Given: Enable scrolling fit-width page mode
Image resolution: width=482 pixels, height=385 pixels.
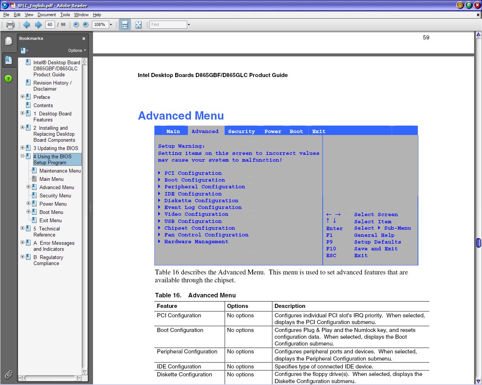Looking at the screenshot, I should tap(125, 25).
